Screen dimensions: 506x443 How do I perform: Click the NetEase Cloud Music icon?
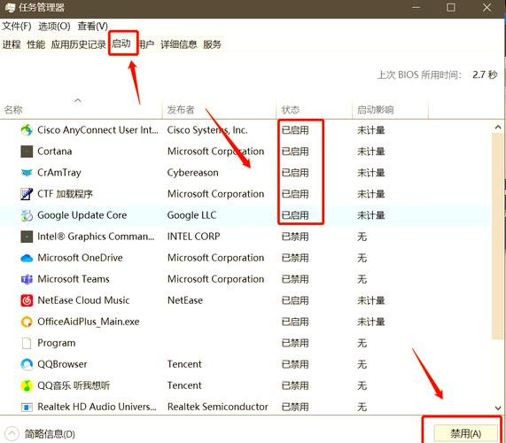click(27, 300)
